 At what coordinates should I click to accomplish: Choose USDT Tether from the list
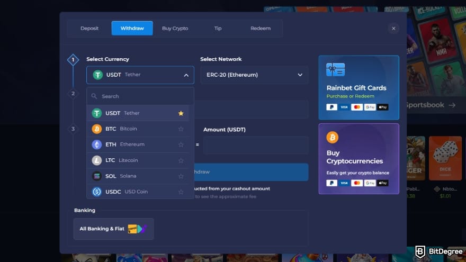point(138,113)
